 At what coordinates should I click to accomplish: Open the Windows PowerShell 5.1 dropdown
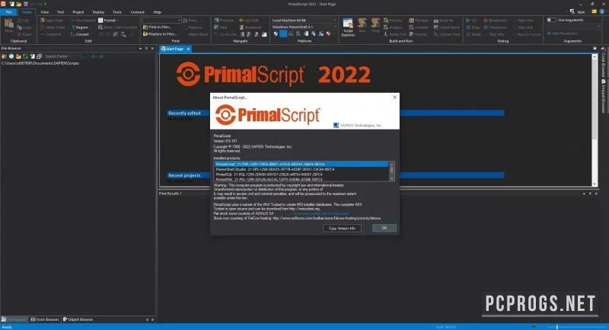304,27
